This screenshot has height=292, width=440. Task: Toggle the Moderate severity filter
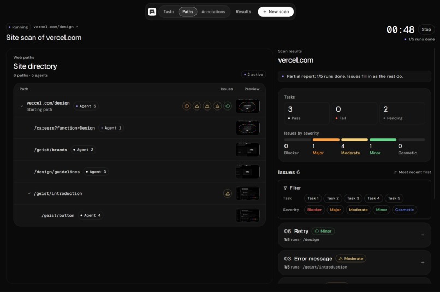click(x=358, y=210)
